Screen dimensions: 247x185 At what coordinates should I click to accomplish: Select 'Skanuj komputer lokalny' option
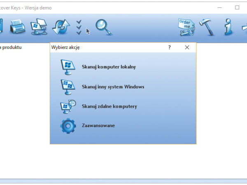109,67
